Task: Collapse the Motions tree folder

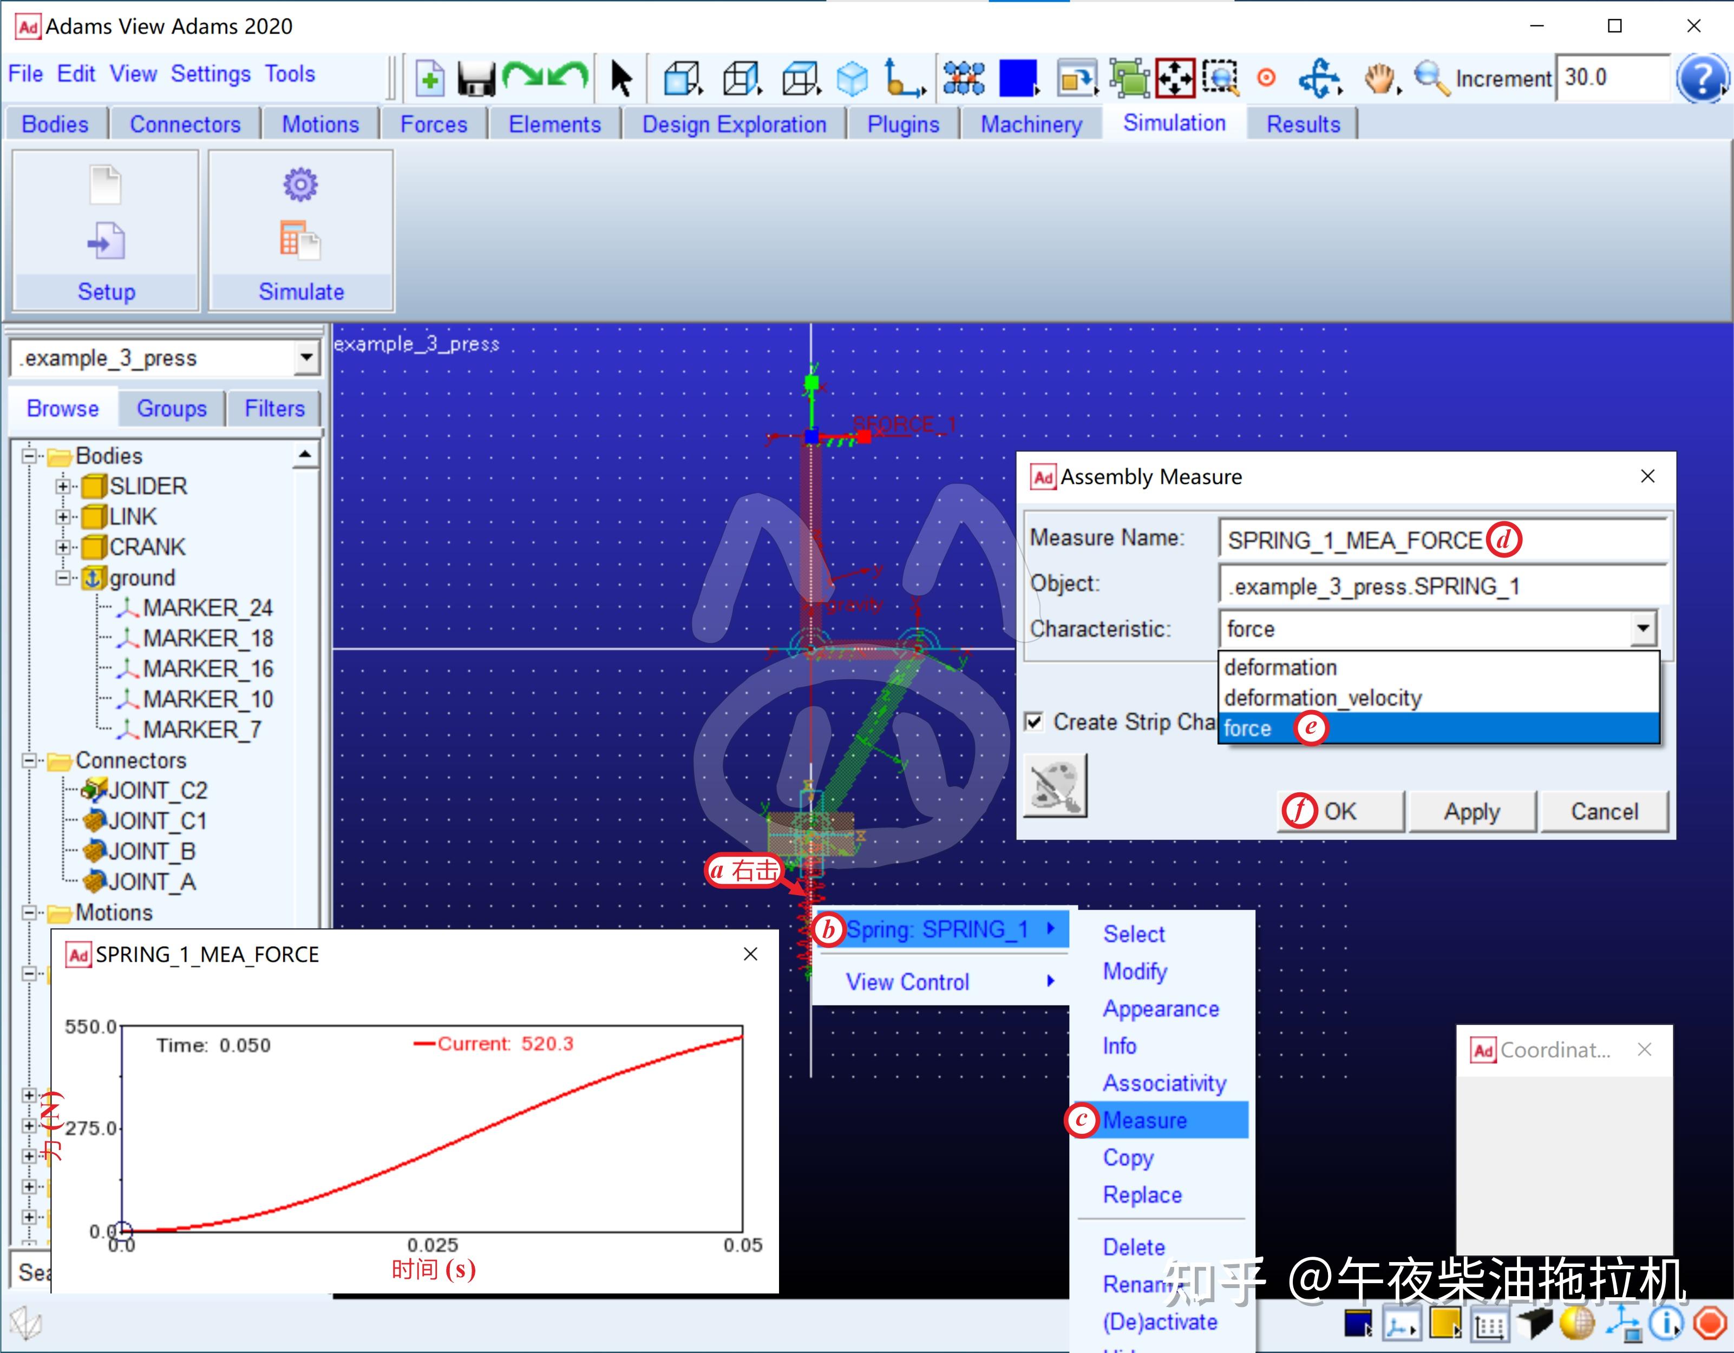Action: point(30,914)
